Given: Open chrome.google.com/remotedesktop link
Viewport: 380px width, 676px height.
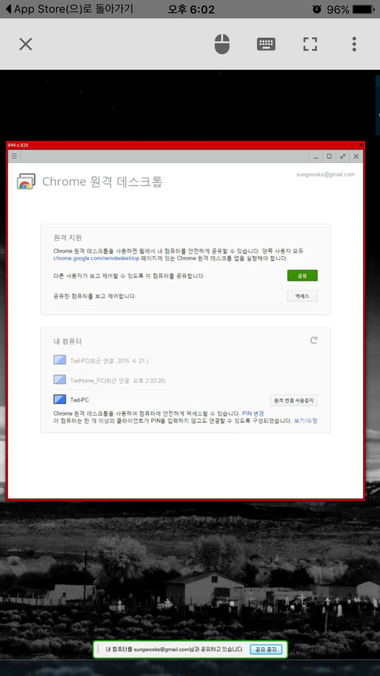Looking at the screenshot, I should click(96, 258).
